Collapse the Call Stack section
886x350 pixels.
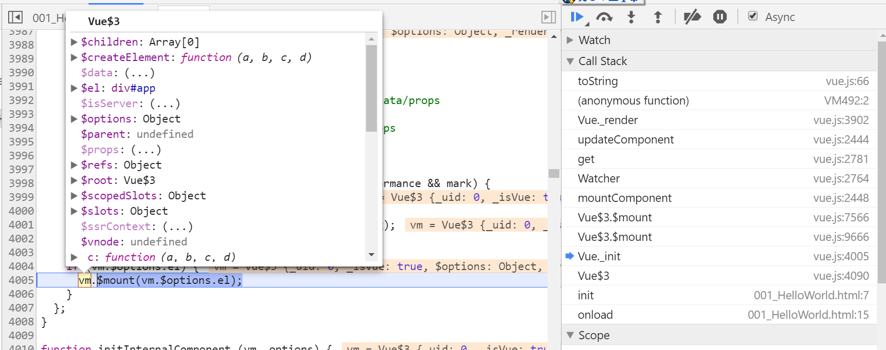(x=570, y=61)
